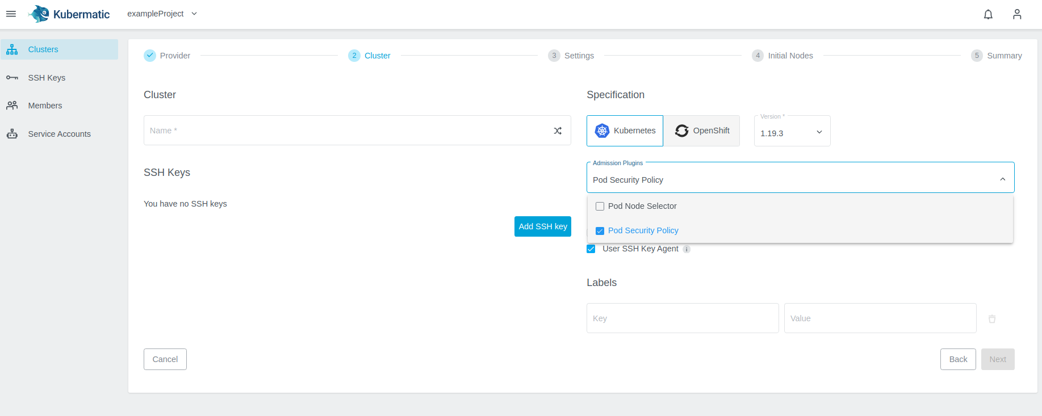Uncheck the Pod Security Policy option
The width and height of the screenshot is (1042, 416).
[600, 231]
